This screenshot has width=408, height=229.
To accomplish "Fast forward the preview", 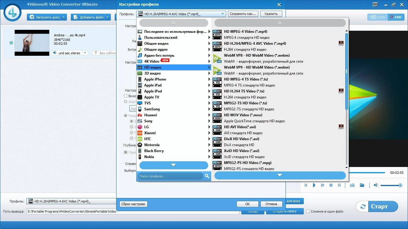I will pyautogui.click(x=323, y=185).
